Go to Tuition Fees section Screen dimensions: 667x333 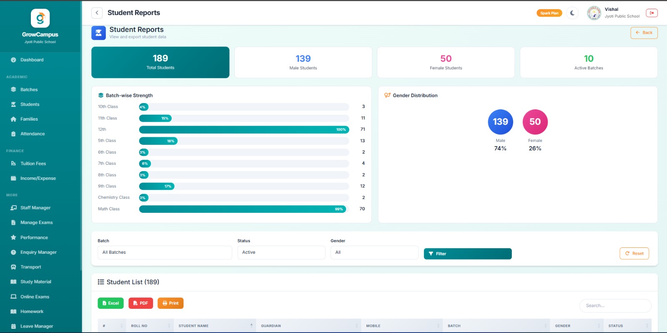33,164
